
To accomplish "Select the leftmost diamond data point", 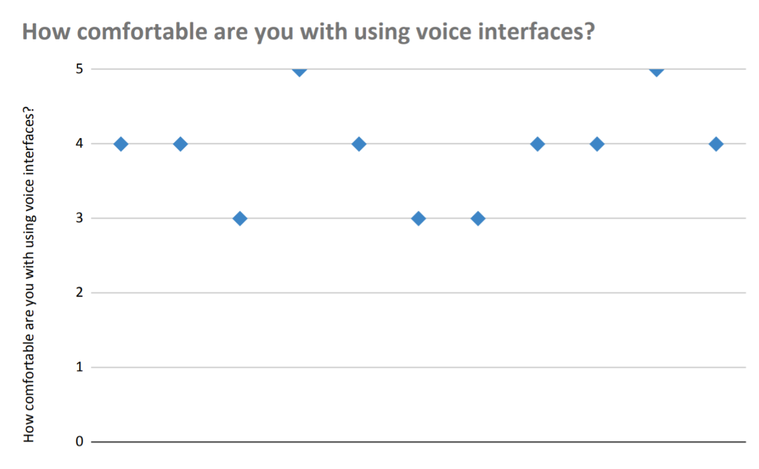I will [x=121, y=144].
